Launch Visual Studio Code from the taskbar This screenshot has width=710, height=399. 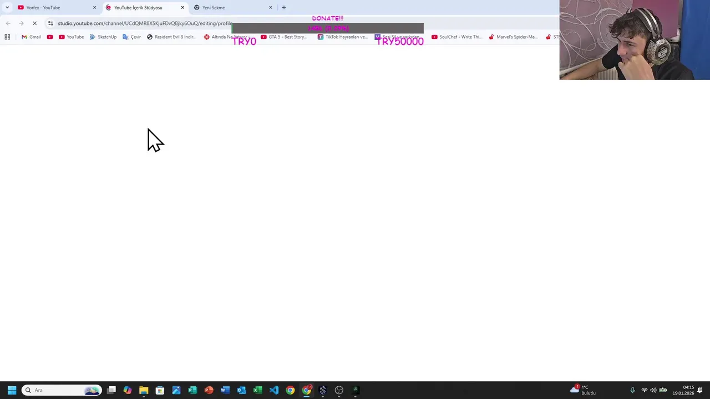(274, 390)
